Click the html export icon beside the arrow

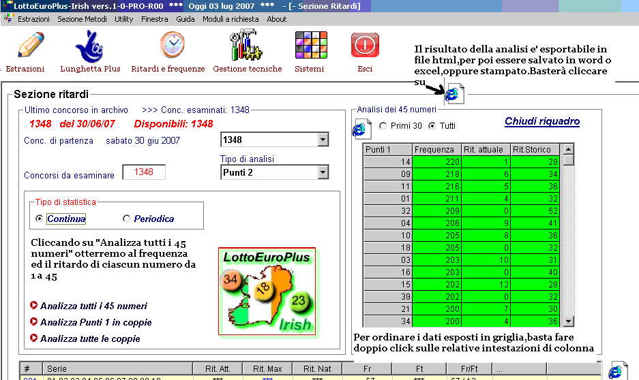tap(454, 93)
